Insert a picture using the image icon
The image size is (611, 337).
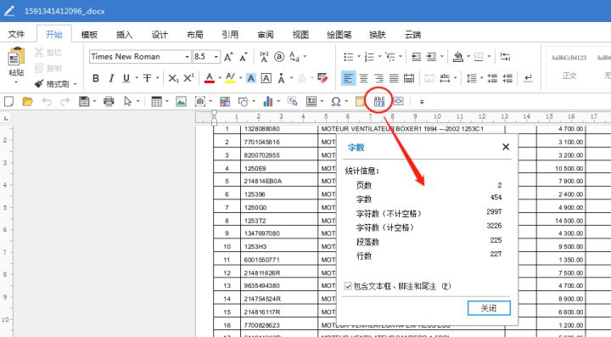181,102
